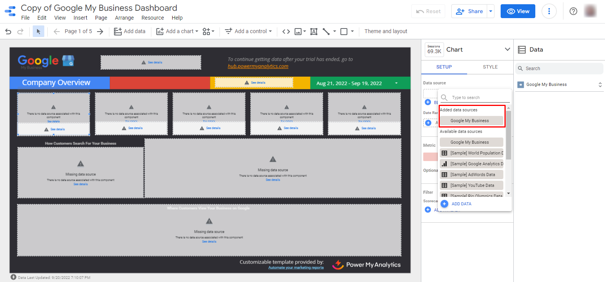Viewport: 605px width, 282px height.
Task: Expand the Chart type chevron
Action: tap(507, 49)
